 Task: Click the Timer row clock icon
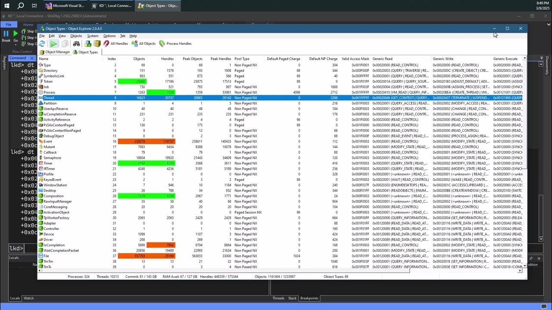click(x=41, y=163)
